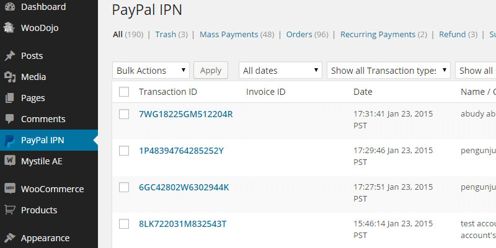Screen dimensions: 496x248
Task: Check the box for transaction 7WG18225GM512204R
Action: (x=124, y=114)
